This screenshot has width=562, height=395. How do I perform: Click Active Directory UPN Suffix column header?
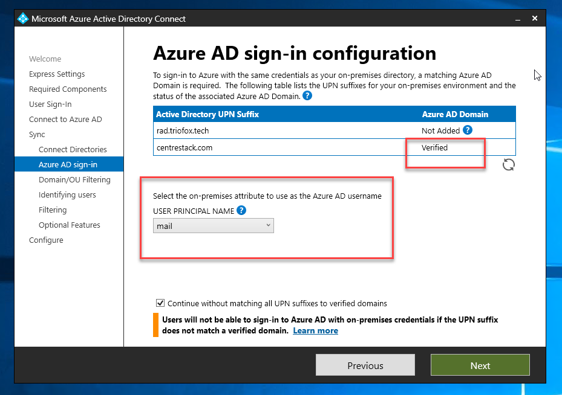tap(207, 114)
